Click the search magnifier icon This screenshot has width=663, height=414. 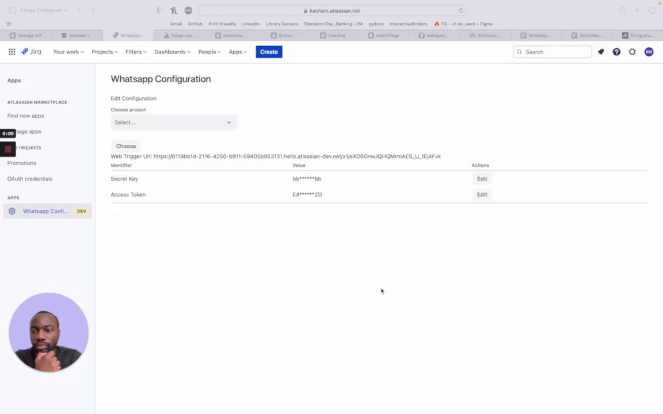pyautogui.click(x=519, y=52)
